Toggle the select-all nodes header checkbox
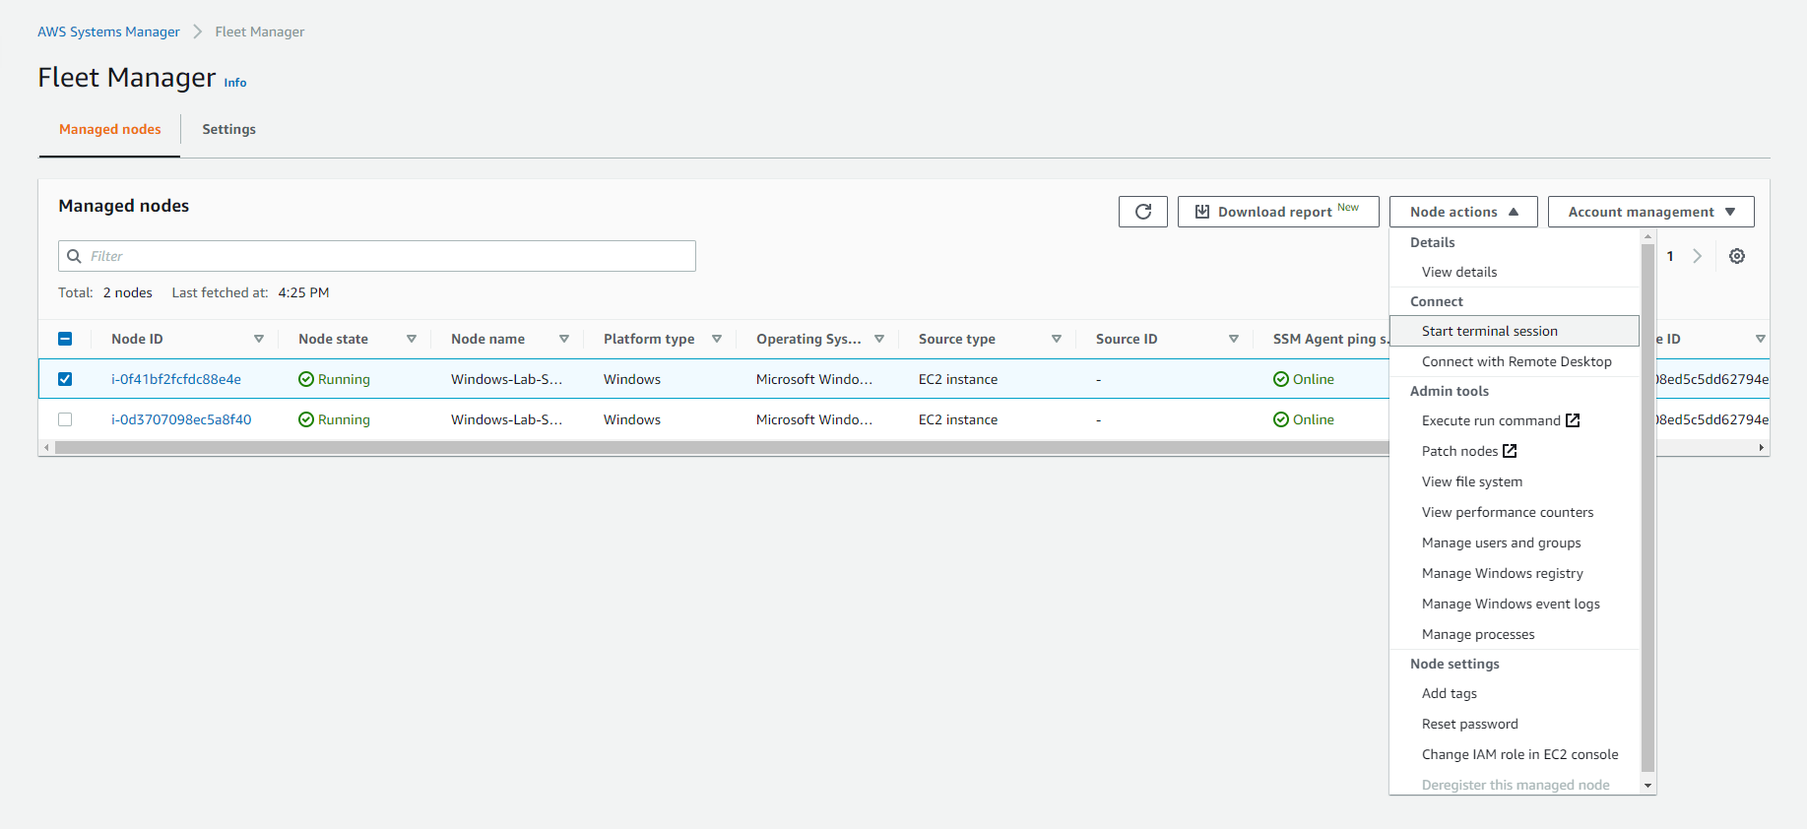1807x829 pixels. coord(65,339)
